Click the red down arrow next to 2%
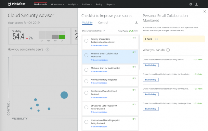Viewport: 208px width, 131px height. pos(27,38)
